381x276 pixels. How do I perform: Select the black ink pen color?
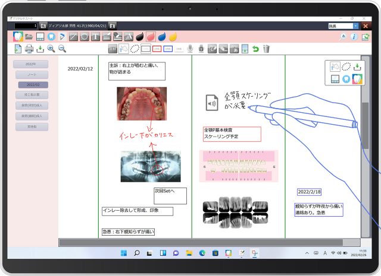coord(140,37)
